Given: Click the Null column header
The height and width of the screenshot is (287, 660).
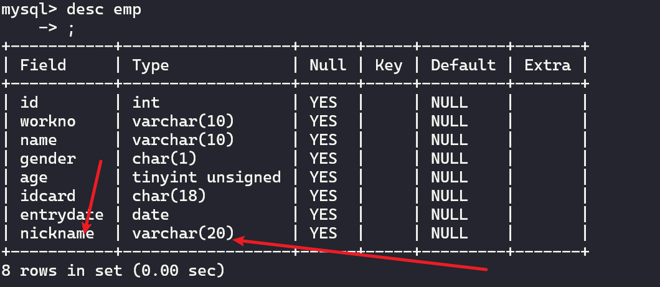Looking at the screenshot, I should pyautogui.click(x=328, y=65).
